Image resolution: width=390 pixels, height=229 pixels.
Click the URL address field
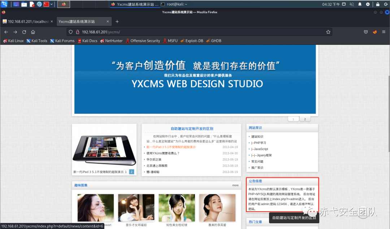199,32
